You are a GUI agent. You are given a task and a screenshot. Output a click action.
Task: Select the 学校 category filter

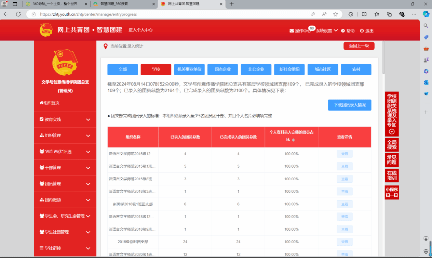pos(156,69)
